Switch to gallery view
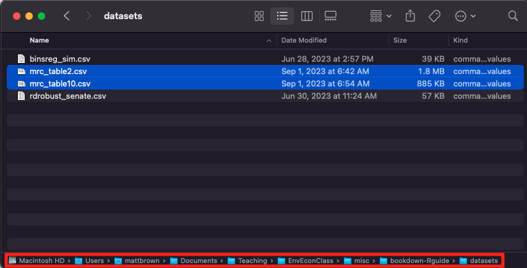This screenshot has width=527, height=268. coord(330,16)
